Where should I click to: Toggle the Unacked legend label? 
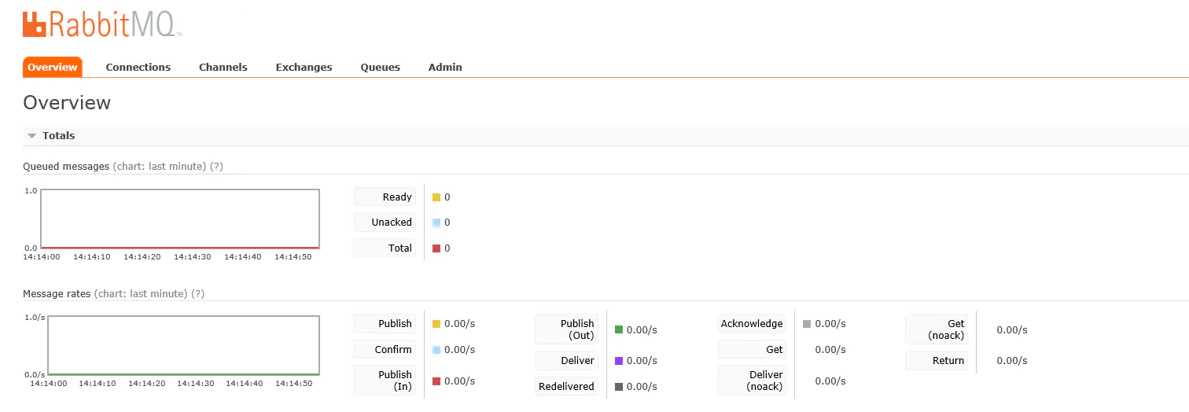pyautogui.click(x=385, y=223)
